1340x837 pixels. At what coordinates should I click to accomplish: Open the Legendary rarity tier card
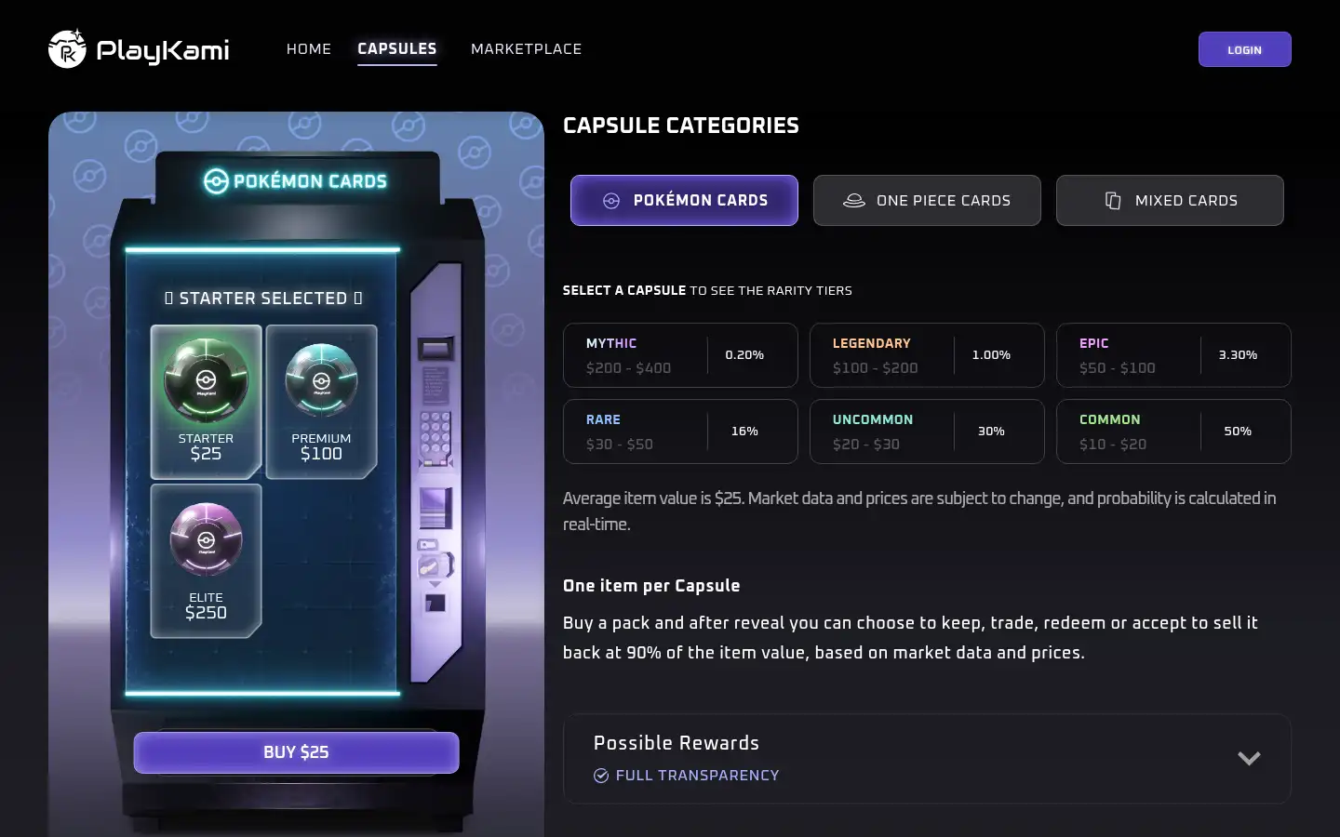click(927, 355)
